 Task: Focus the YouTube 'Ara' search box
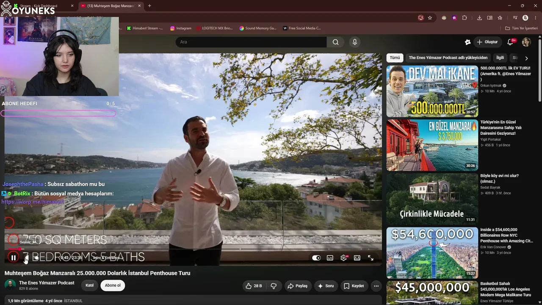pyautogui.click(x=251, y=42)
